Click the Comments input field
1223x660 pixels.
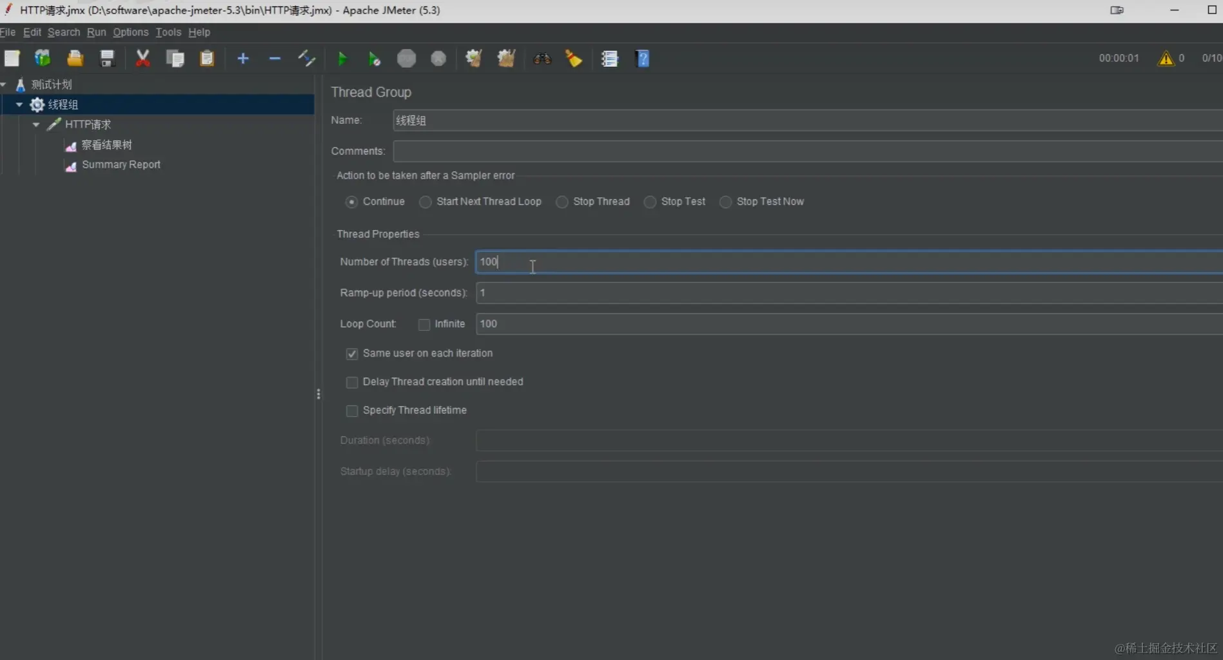pos(808,151)
